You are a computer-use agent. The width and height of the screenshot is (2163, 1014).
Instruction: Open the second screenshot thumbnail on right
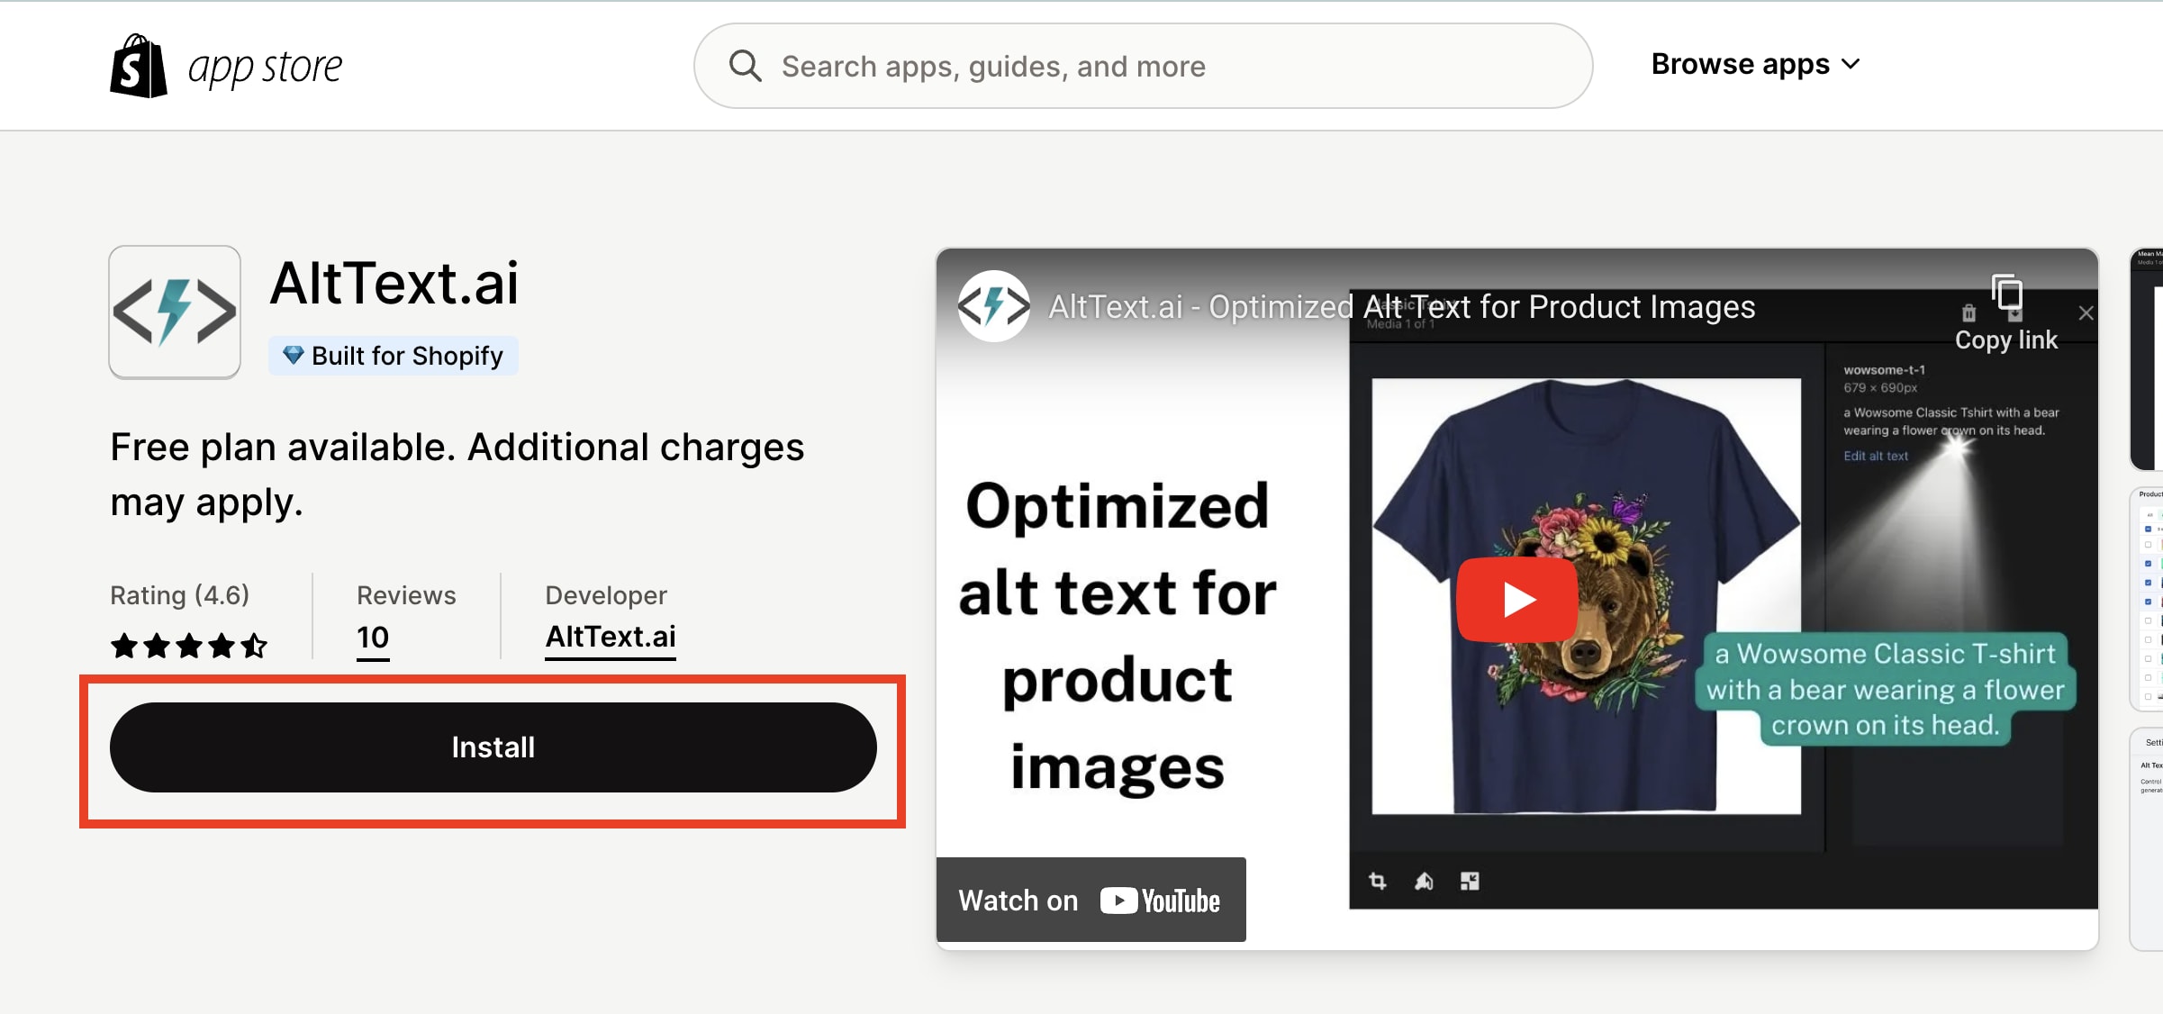(2147, 599)
